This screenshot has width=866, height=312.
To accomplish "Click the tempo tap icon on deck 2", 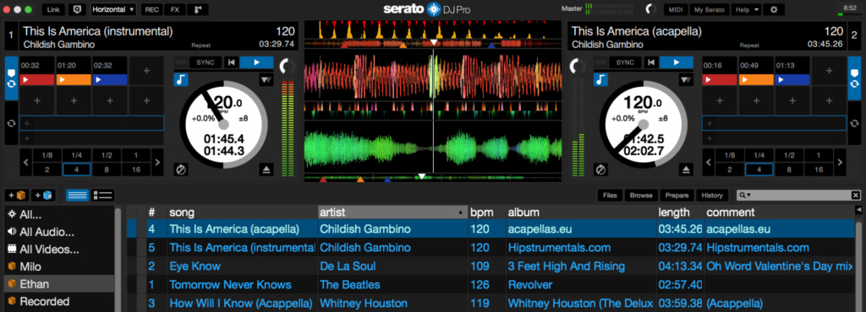I will click(600, 169).
